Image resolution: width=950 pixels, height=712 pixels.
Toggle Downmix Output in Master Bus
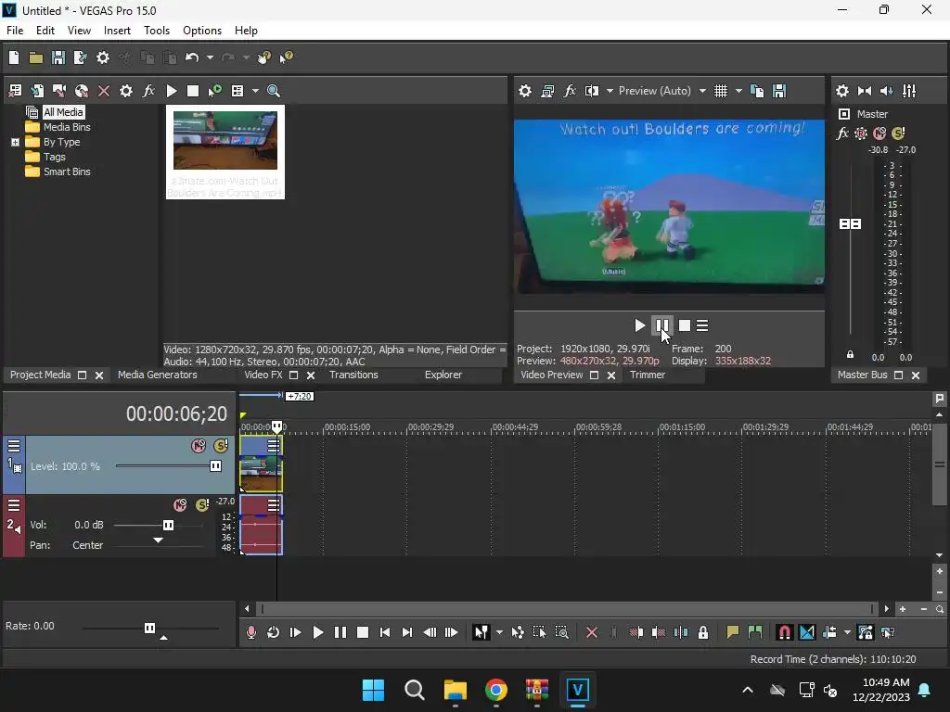tap(865, 91)
